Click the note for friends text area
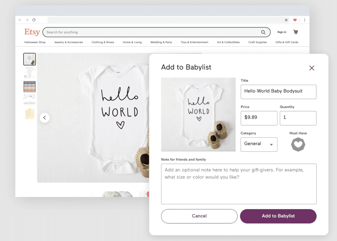 pyautogui.click(x=239, y=184)
